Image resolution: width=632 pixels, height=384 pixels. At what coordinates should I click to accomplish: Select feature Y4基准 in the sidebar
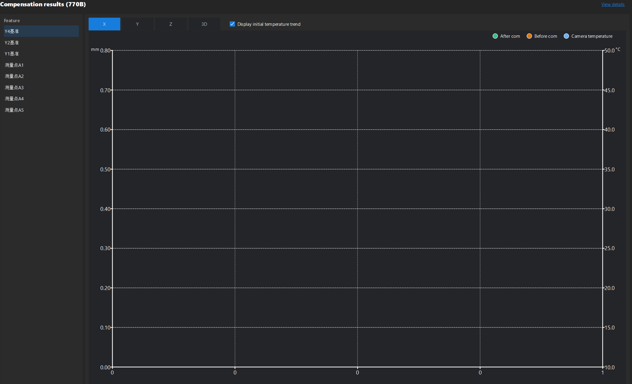[x=41, y=31]
